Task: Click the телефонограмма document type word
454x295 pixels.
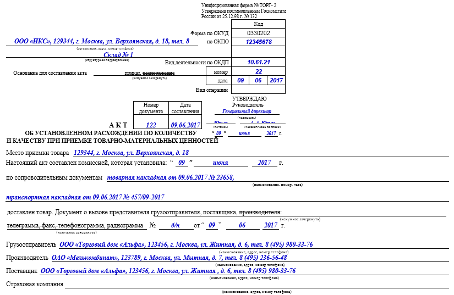Action: pos(81,226)
